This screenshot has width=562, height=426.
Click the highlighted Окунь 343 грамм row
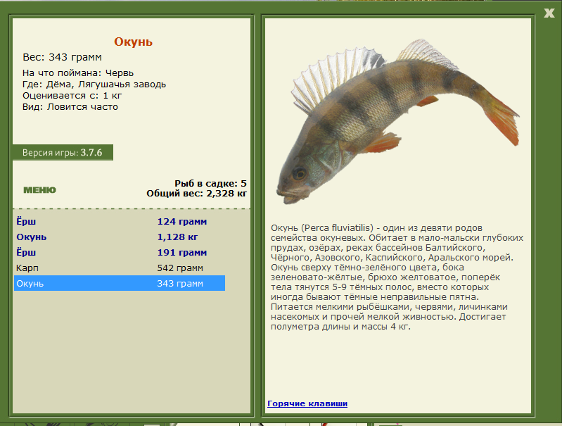tap(119, 283)
